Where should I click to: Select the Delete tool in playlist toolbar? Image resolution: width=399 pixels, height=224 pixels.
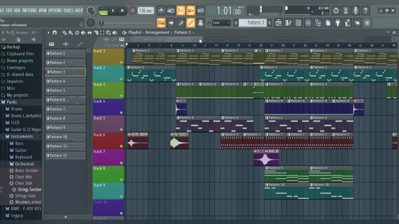[77, 33]
